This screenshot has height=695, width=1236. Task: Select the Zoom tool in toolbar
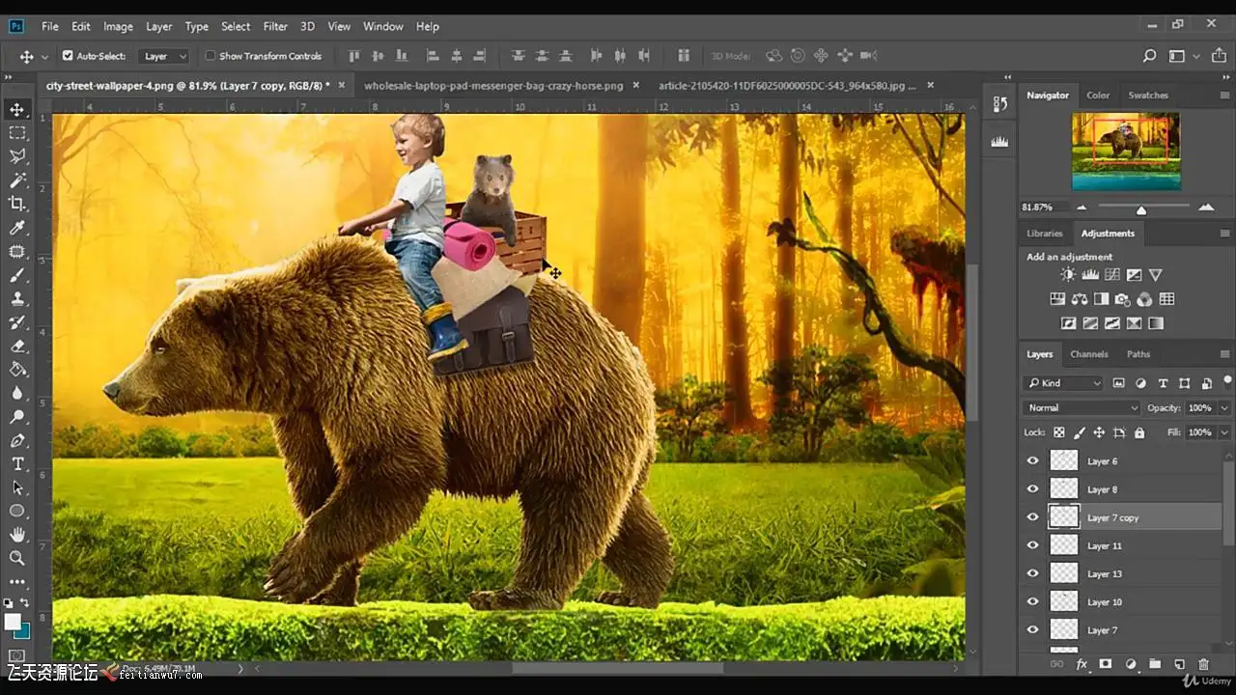tap(17, 558)
